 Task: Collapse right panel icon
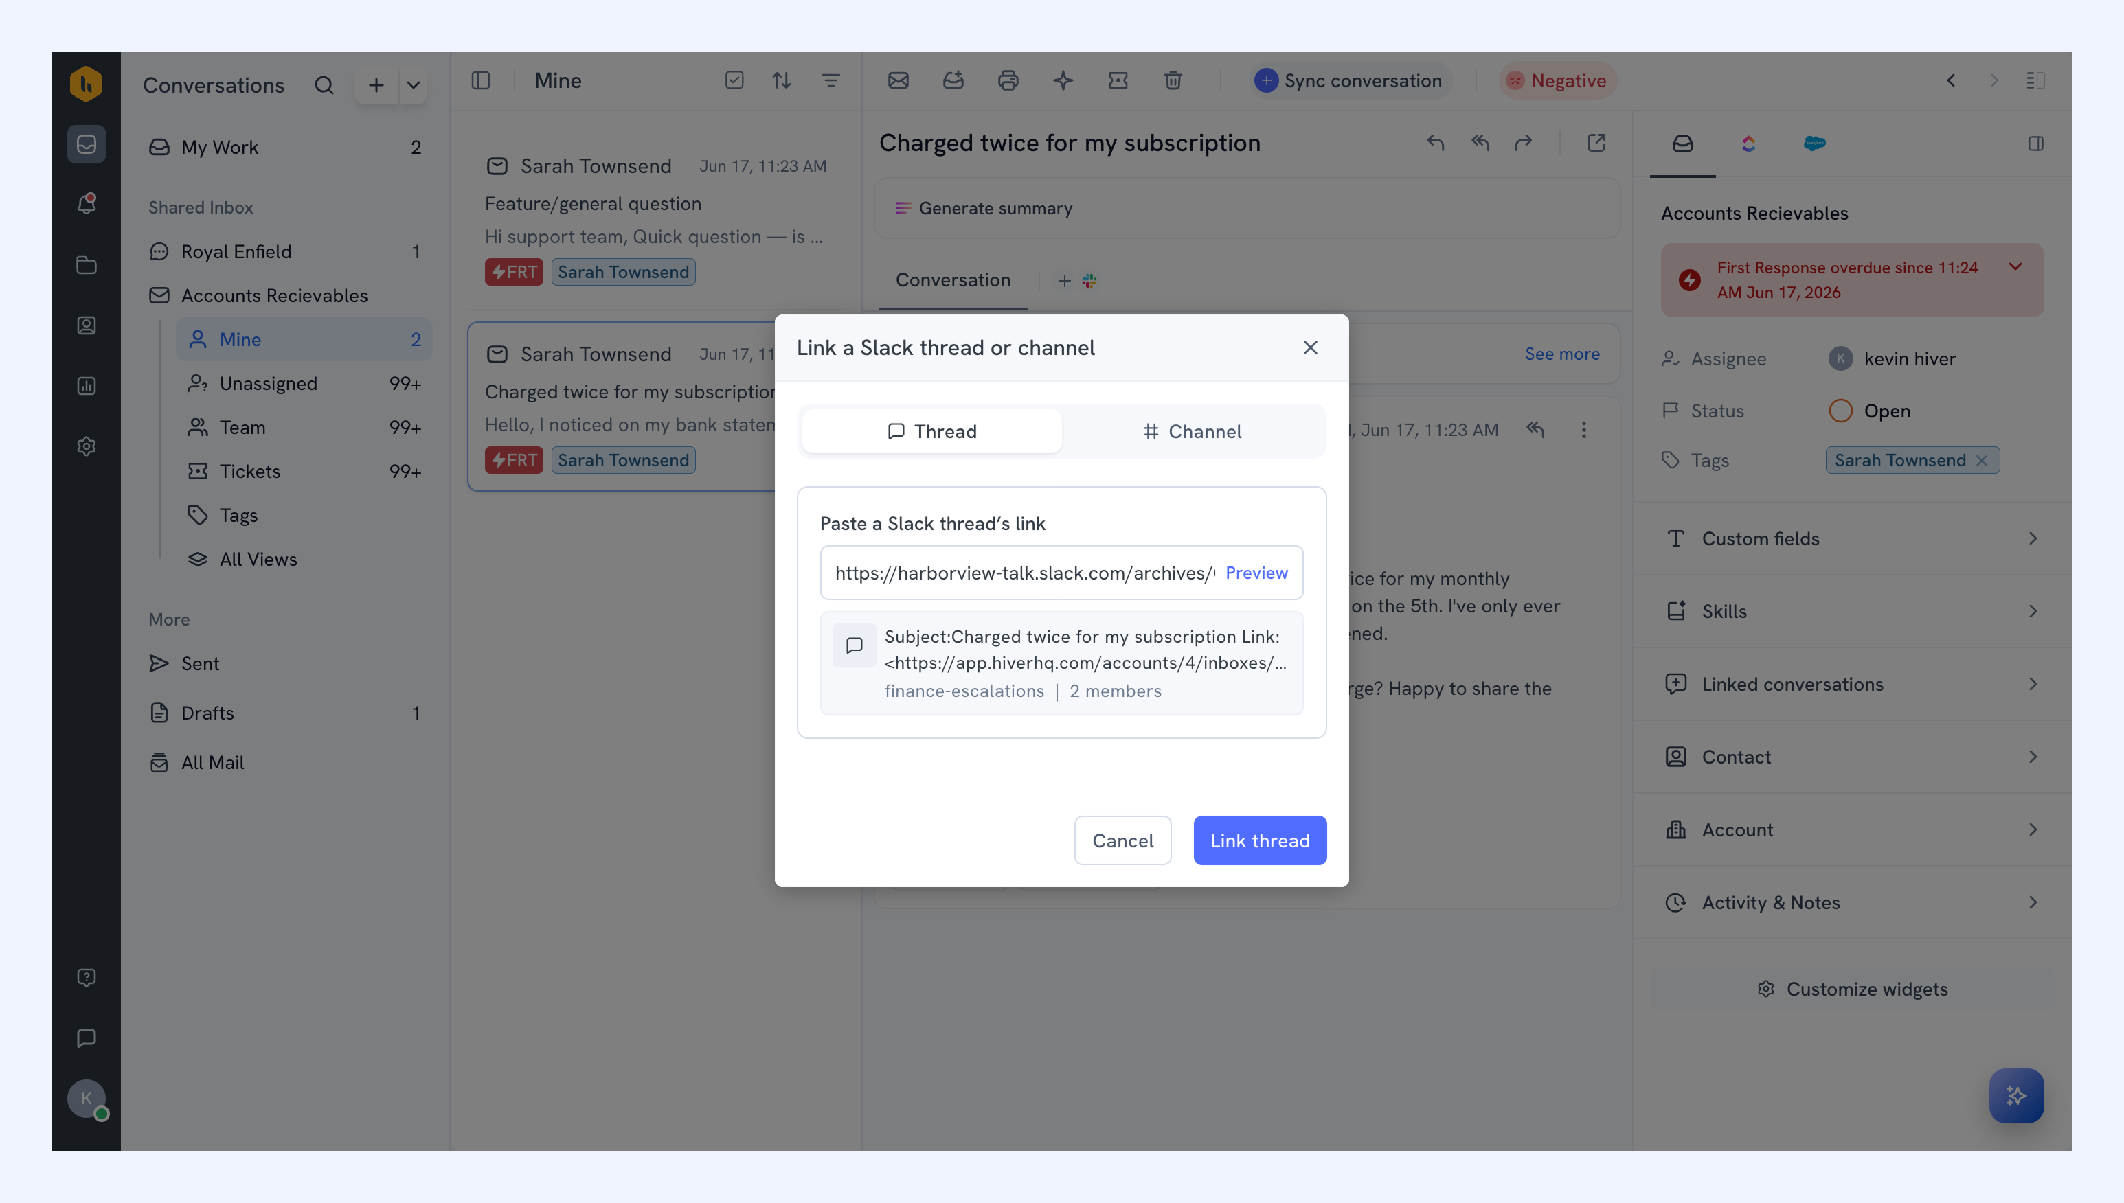2035,144
